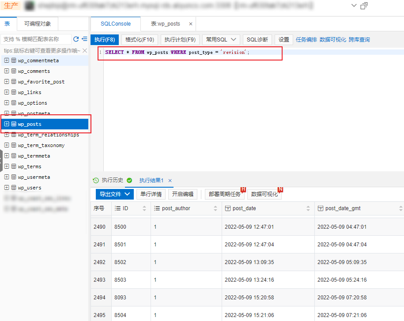Screen dimensions: 404x321
Task: Expand the wp_users table node
Action: click(7, 188)
